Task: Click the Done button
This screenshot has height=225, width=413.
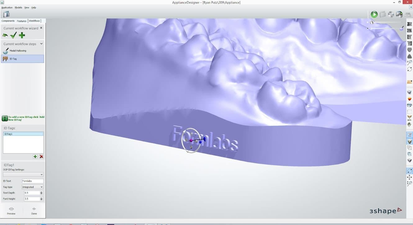Action: coord(34,211)
